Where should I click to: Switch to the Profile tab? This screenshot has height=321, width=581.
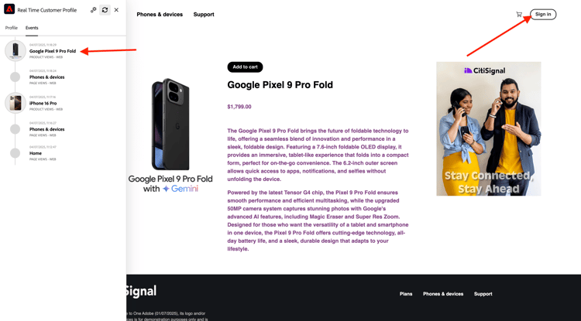tap(11, 28)
